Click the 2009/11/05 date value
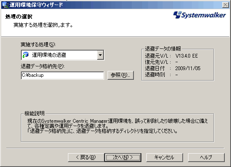Viewport: 231px width, 167px height. point(188,68)
